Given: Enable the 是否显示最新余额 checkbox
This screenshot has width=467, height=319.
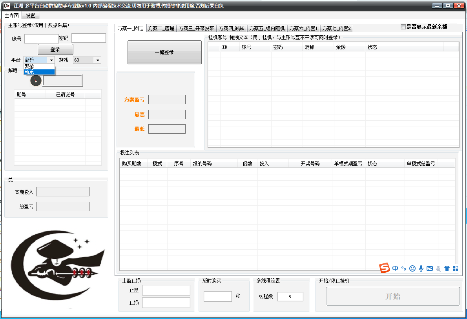Looking at the screenshot, I should click(403, 27).
